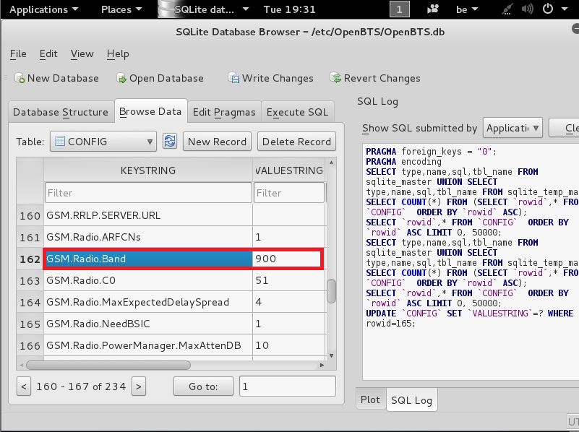Select row header 165
Screen dimensions: 579x432
30,324
